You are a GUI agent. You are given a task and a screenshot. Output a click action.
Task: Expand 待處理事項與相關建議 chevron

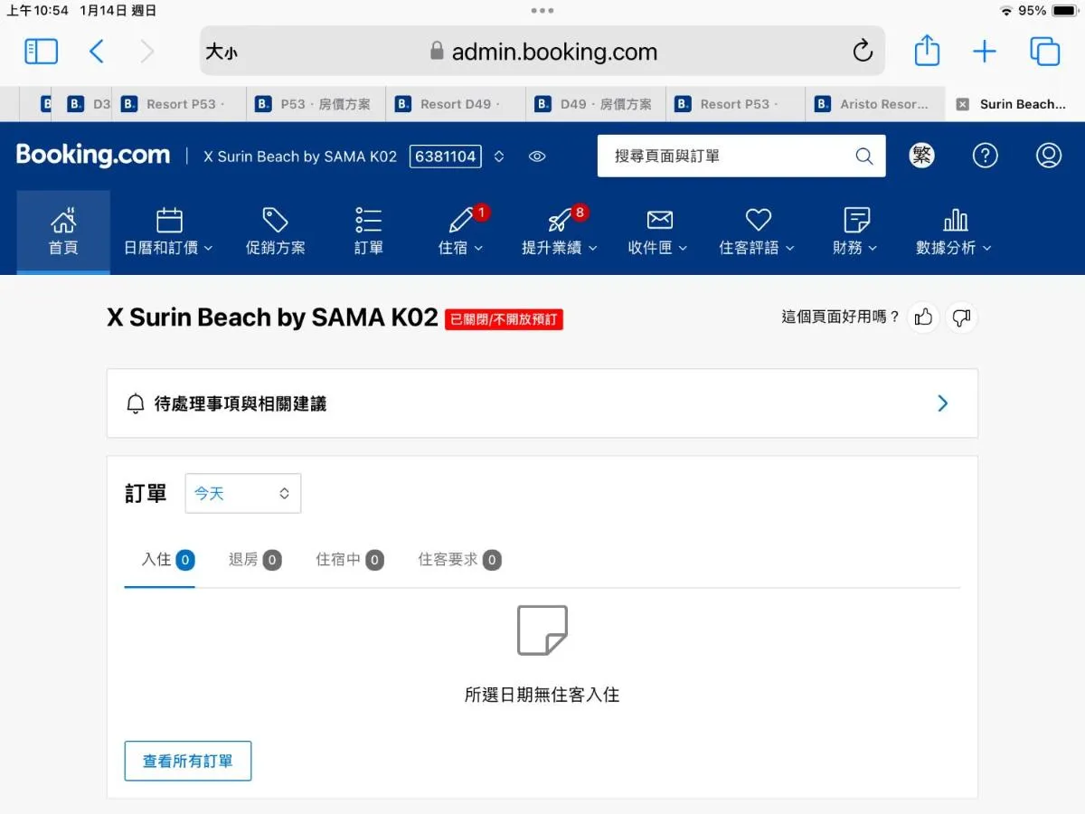click(x=942, y=403)
